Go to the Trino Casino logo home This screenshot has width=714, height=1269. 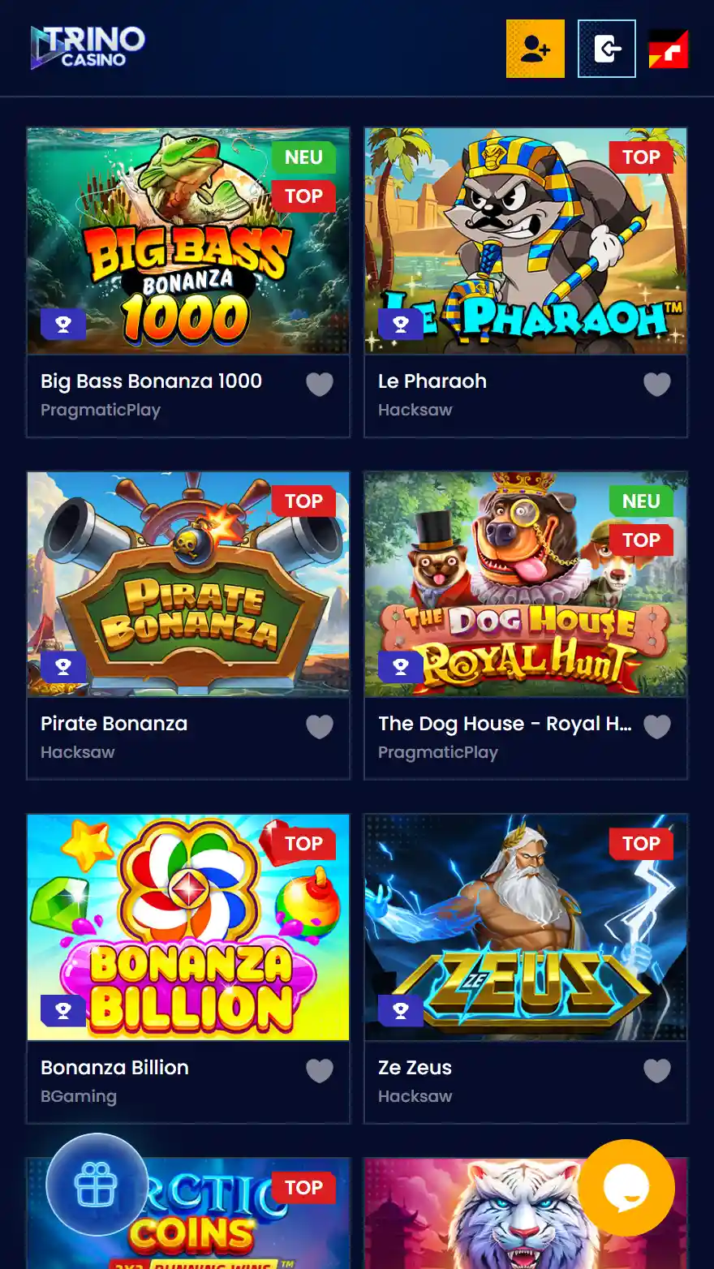[x=88, y=47]
